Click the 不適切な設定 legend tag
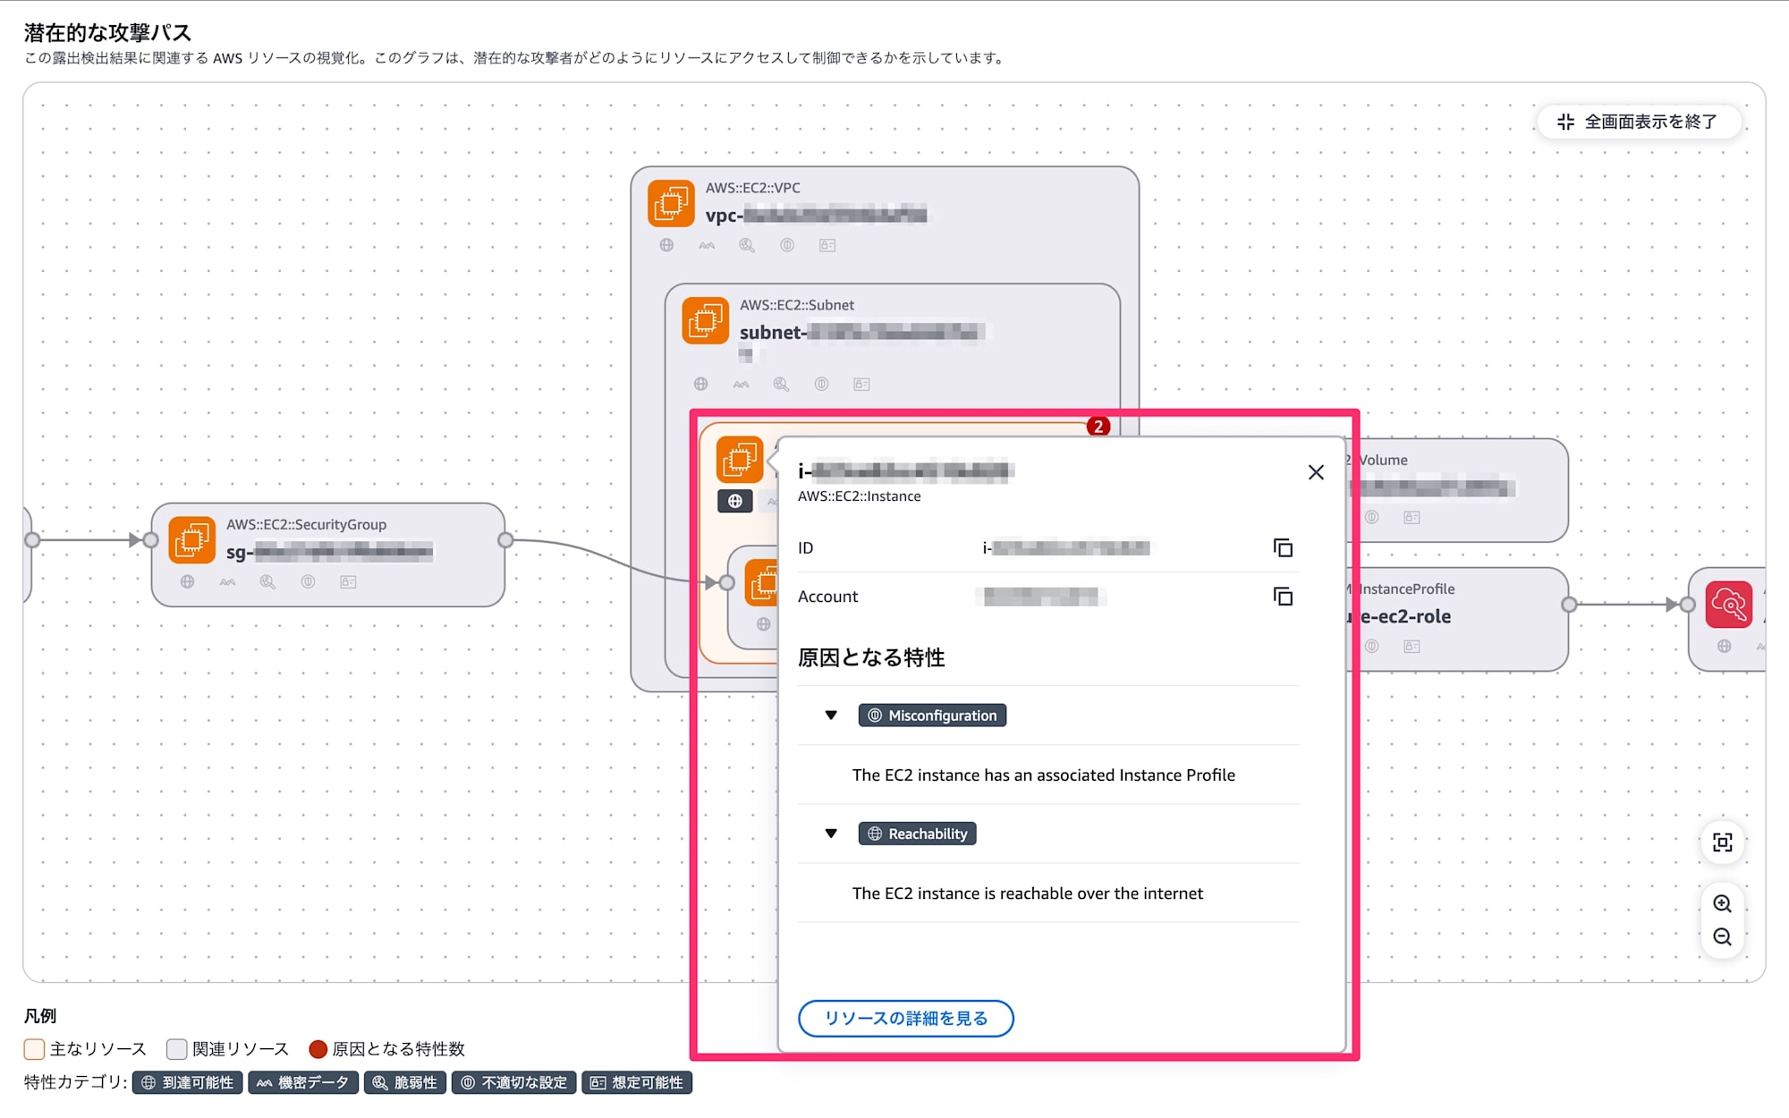This screenshot has width=1789, height=1118. (513, 1082)
